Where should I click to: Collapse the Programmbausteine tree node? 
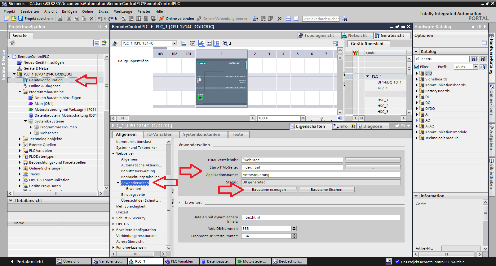tap(20, 92)
